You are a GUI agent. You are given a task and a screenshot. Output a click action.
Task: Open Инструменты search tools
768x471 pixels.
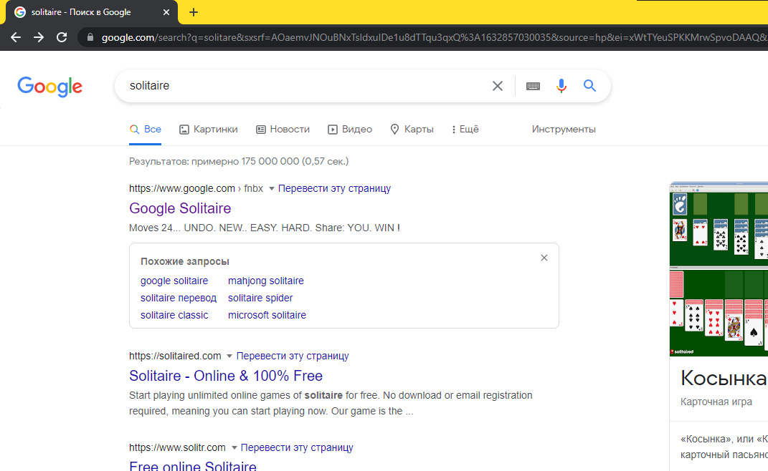(564, 129)
